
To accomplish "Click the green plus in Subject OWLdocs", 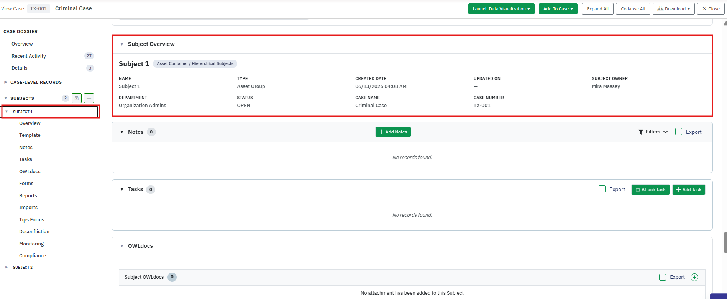I will pos(694,277).
